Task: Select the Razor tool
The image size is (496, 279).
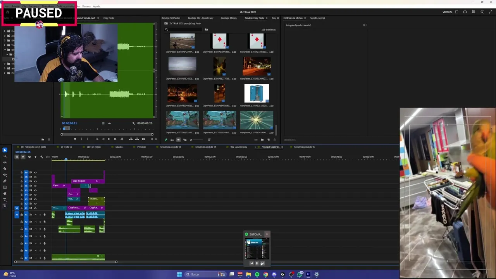Action: point(5,169)
